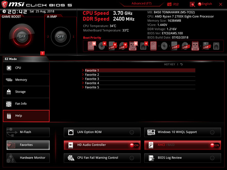
Task: Select the non-UEFI hard disk boot icon
Action: (x=153, y=46)
